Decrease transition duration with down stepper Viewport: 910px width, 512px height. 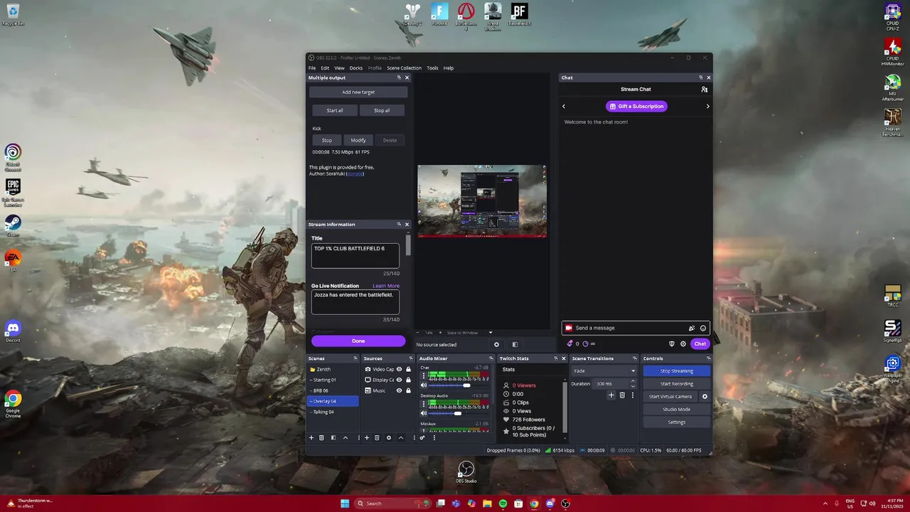pos(633,386)
